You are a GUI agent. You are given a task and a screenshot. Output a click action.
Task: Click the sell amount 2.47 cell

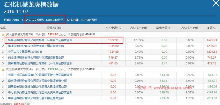[164, 63]
